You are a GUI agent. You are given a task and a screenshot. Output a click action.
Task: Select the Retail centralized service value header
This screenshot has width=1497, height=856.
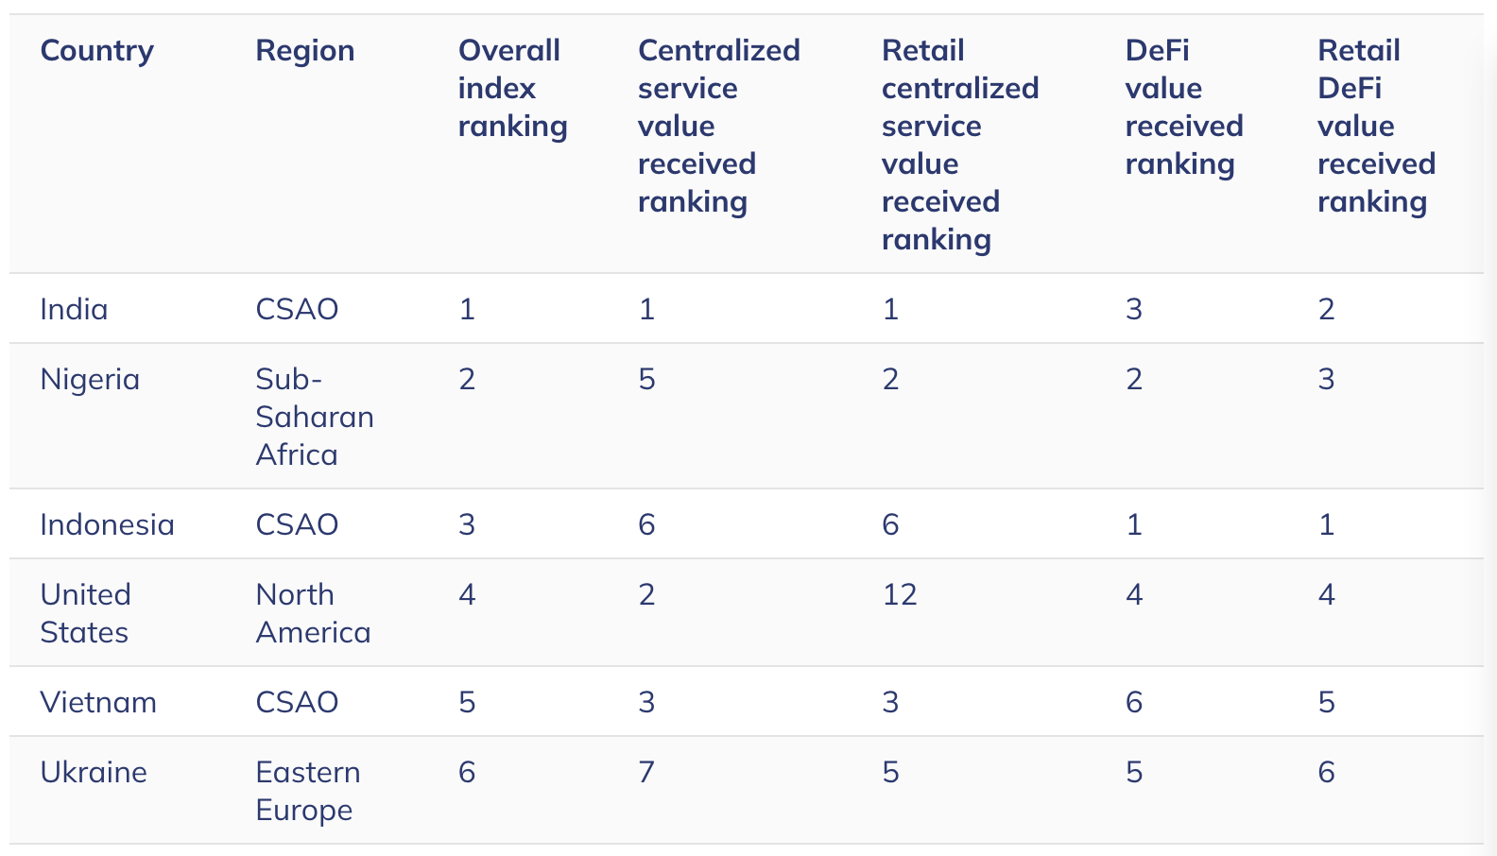coord(959,145)
